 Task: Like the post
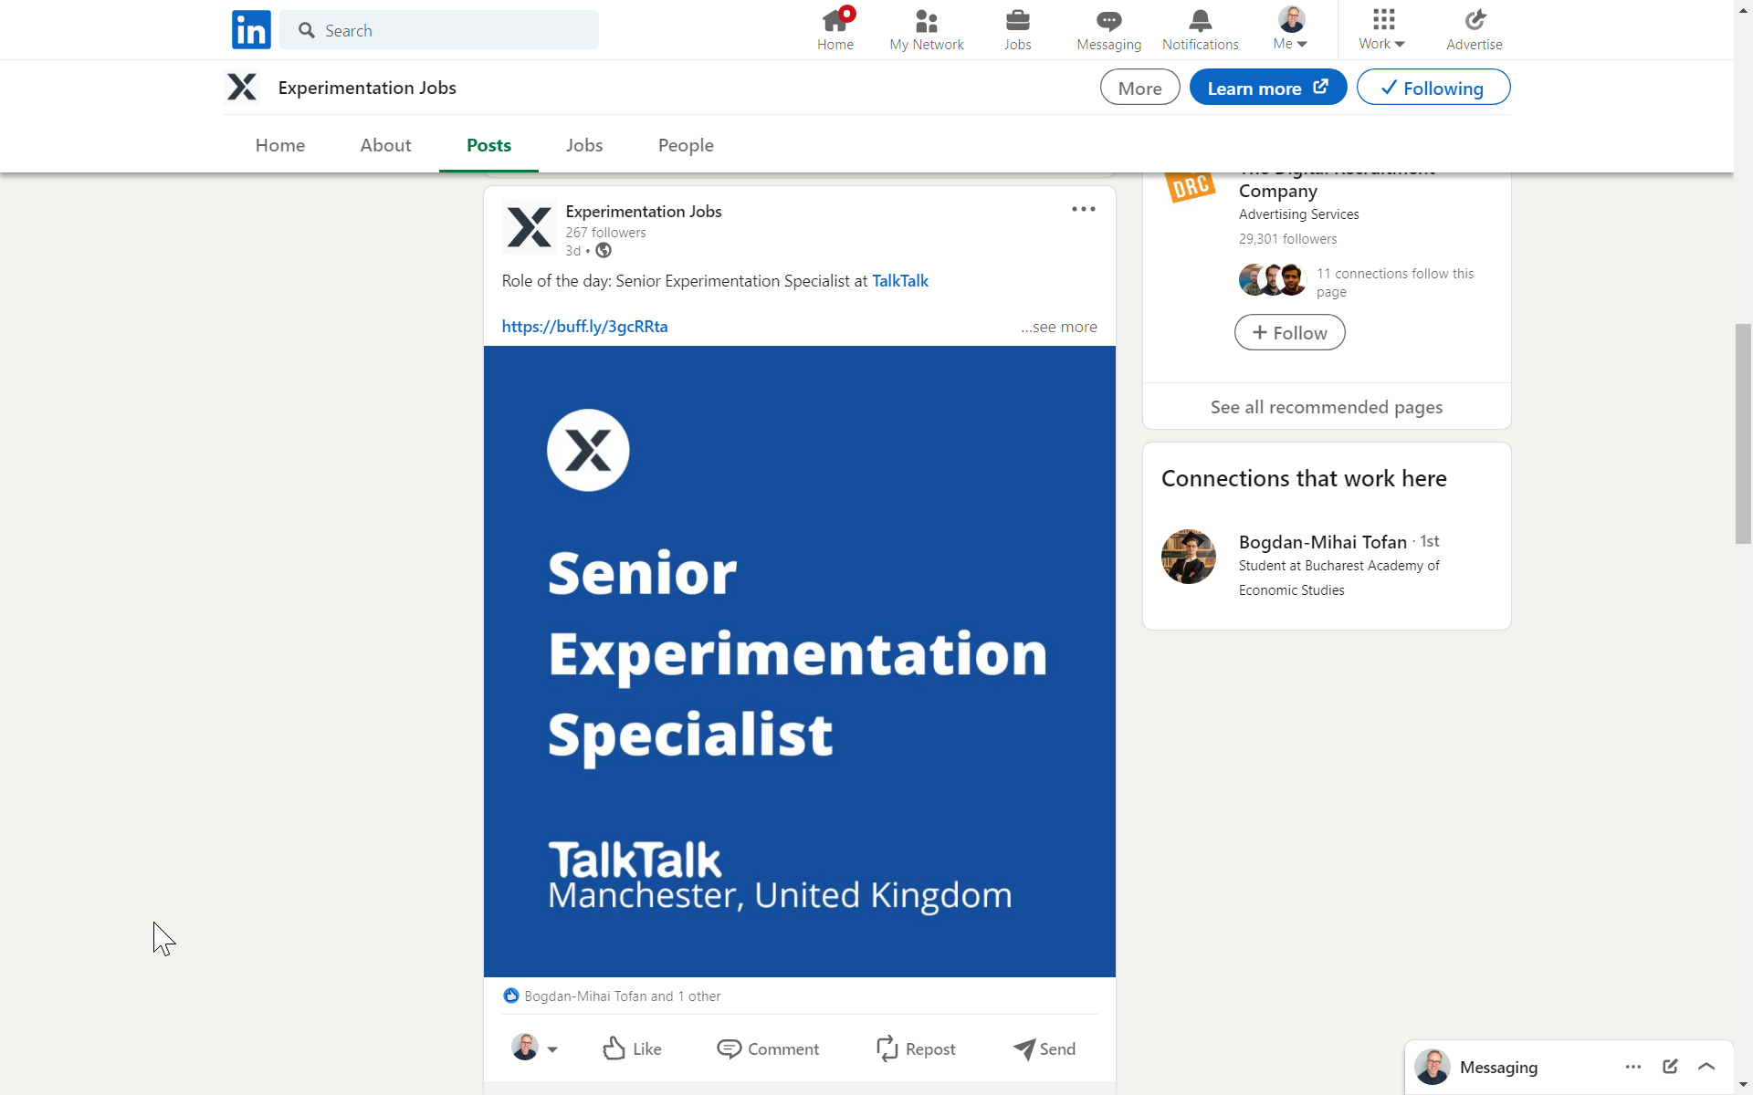pyautogui.click(x=632, y=1048)
